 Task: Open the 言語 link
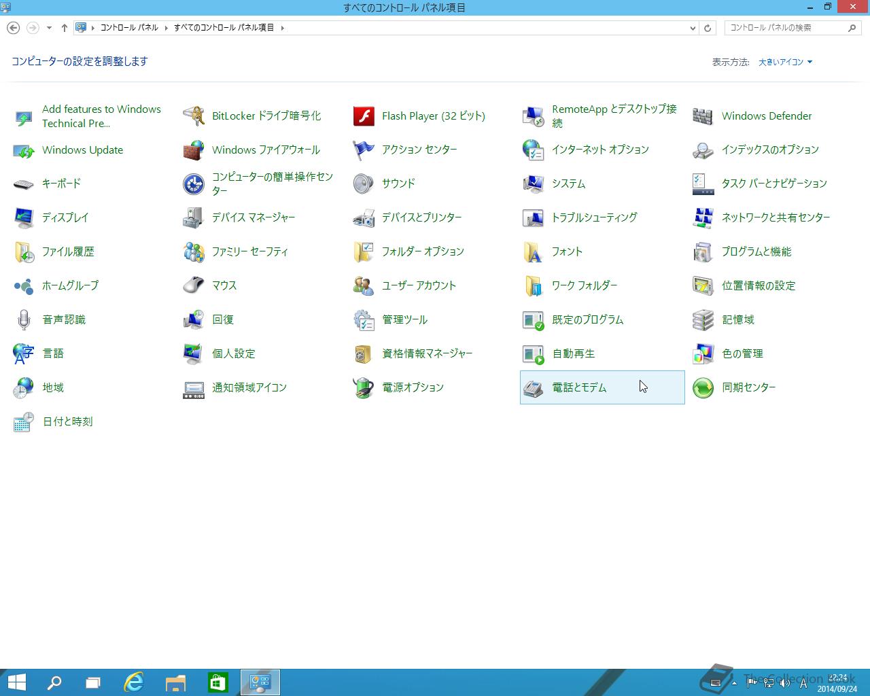(x=52, y=353)
